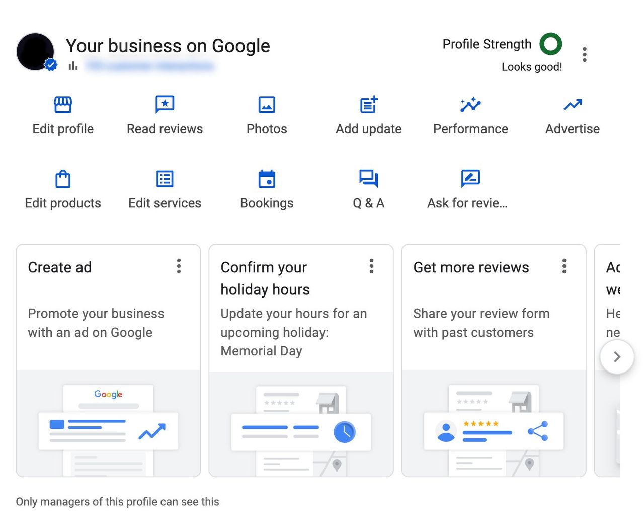
Task: Click the Create ad card title
Action: click(60, 267)
